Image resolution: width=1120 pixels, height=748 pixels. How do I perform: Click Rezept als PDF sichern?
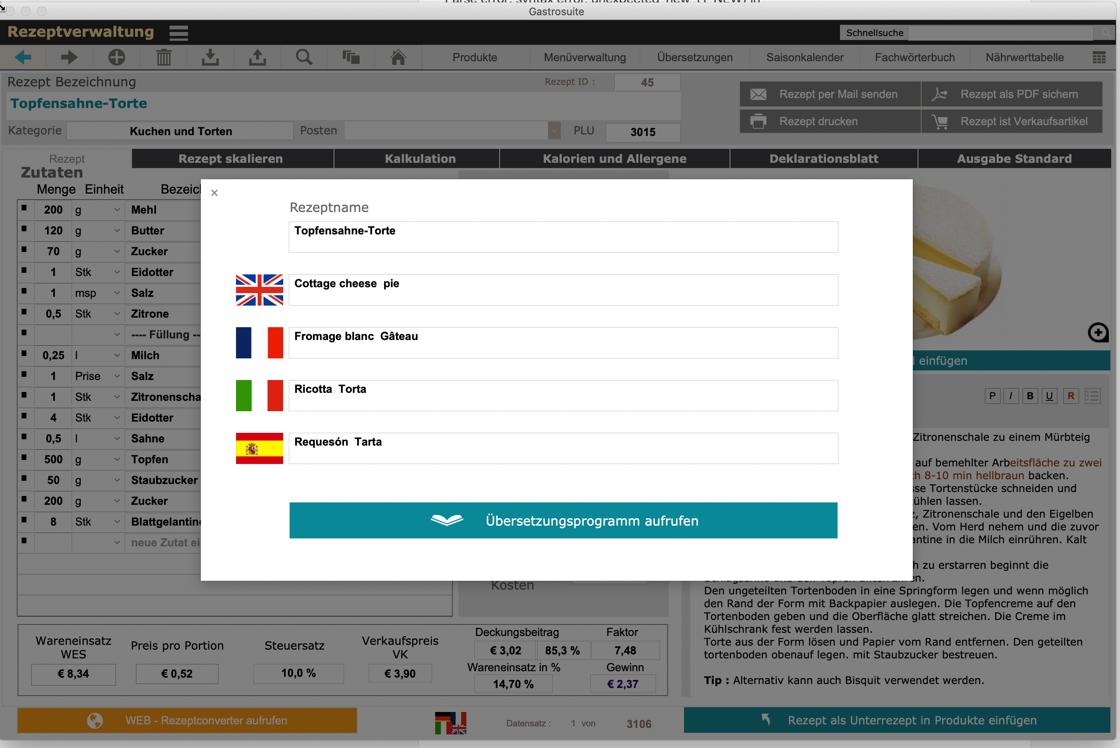pyautogui.click(x=1011, y=94)
